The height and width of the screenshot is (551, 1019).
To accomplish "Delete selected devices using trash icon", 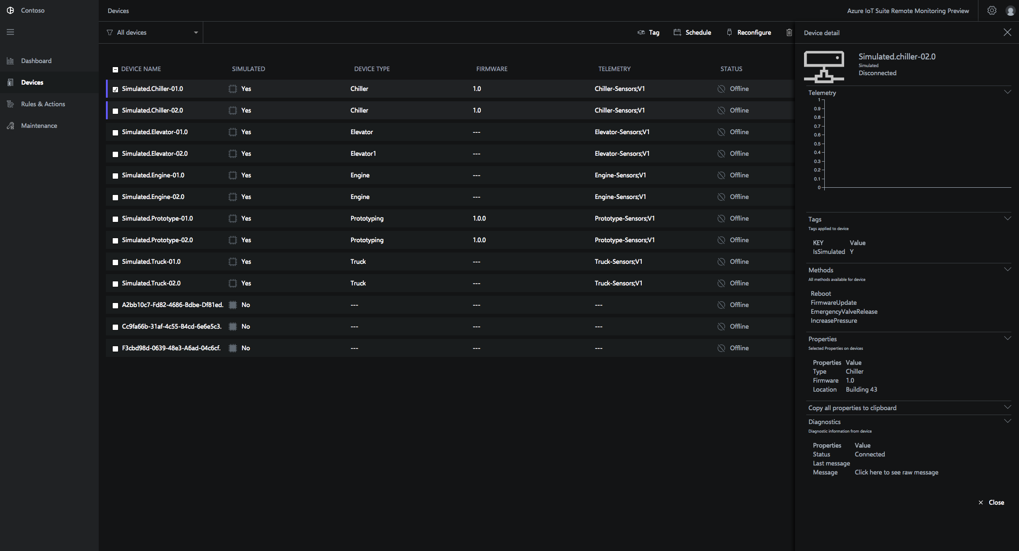I will tap(789, 32).
